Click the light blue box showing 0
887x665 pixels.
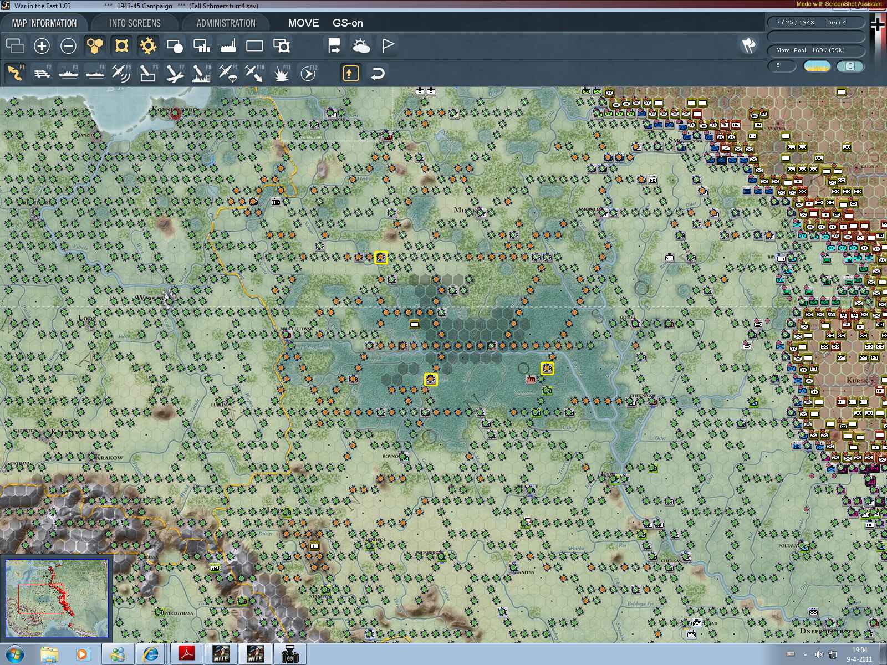pyautogui.click(x=850, y=66)
